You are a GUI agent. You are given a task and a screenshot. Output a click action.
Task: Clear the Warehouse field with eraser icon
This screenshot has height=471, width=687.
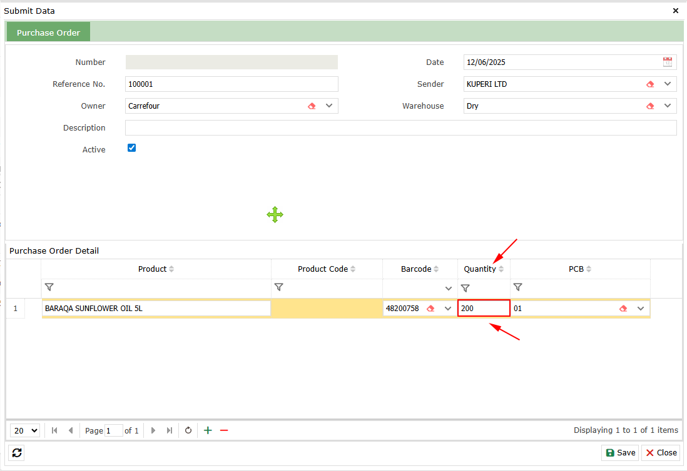coord(650,106)
